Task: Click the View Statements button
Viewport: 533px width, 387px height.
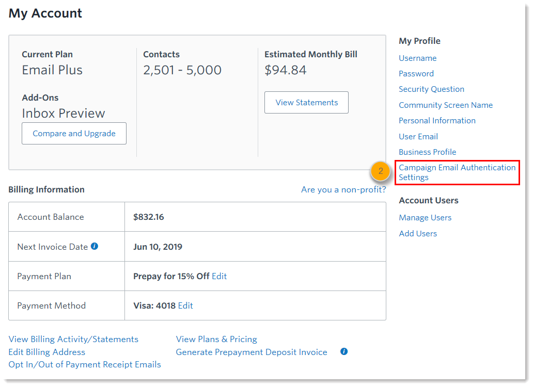Action: click(306, 102)
